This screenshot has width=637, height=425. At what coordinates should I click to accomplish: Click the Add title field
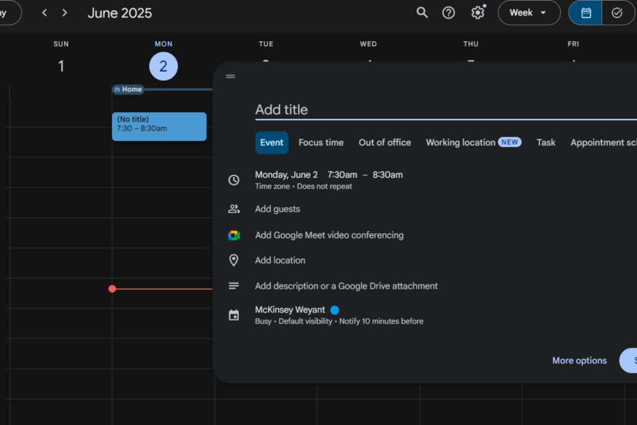click(373, 110)
